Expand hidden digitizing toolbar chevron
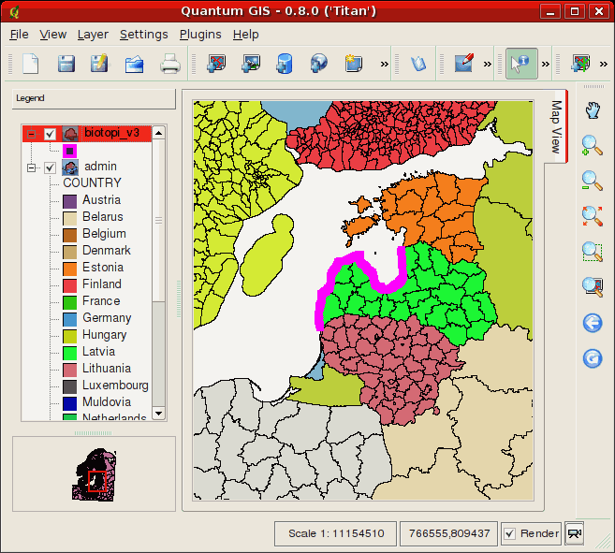The height and width of the screenshot is (553, 615). (x=487, y=64)
